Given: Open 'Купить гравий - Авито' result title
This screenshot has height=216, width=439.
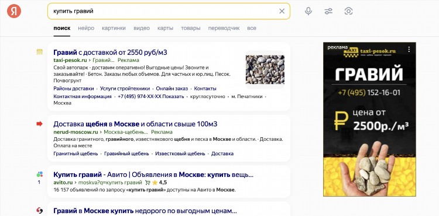Looking at the screenshot, I should coord(153,175).
